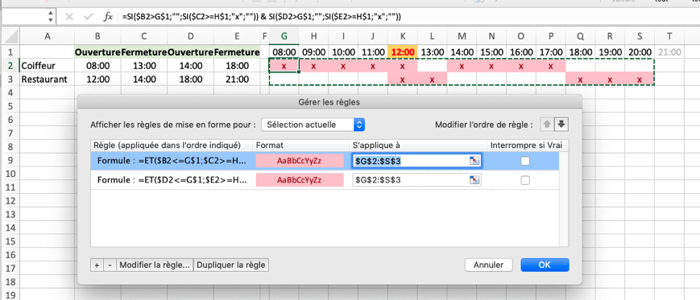Click the Restaurant cell
The width and height of the screenshot is (700, 300).
point(47,80)
